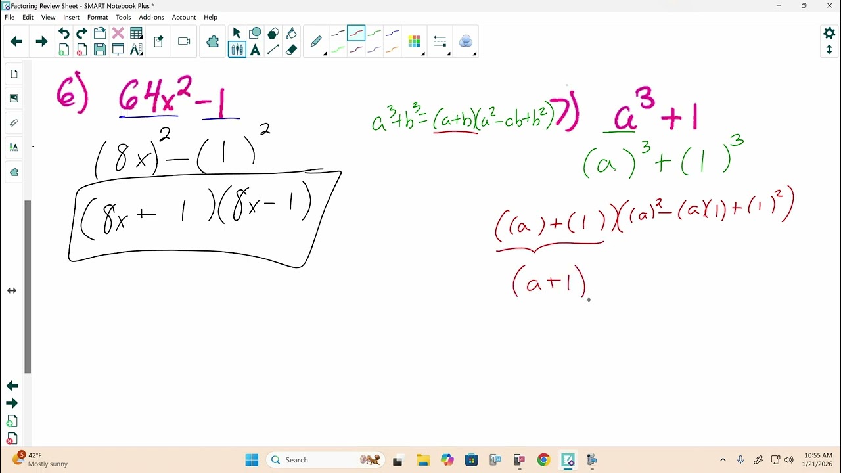
Task: Open the Attachments paperclip tab
Action: pos(14,123)
